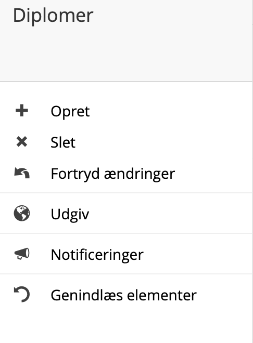Click the Diplomer heading title

tap(53, 16)
